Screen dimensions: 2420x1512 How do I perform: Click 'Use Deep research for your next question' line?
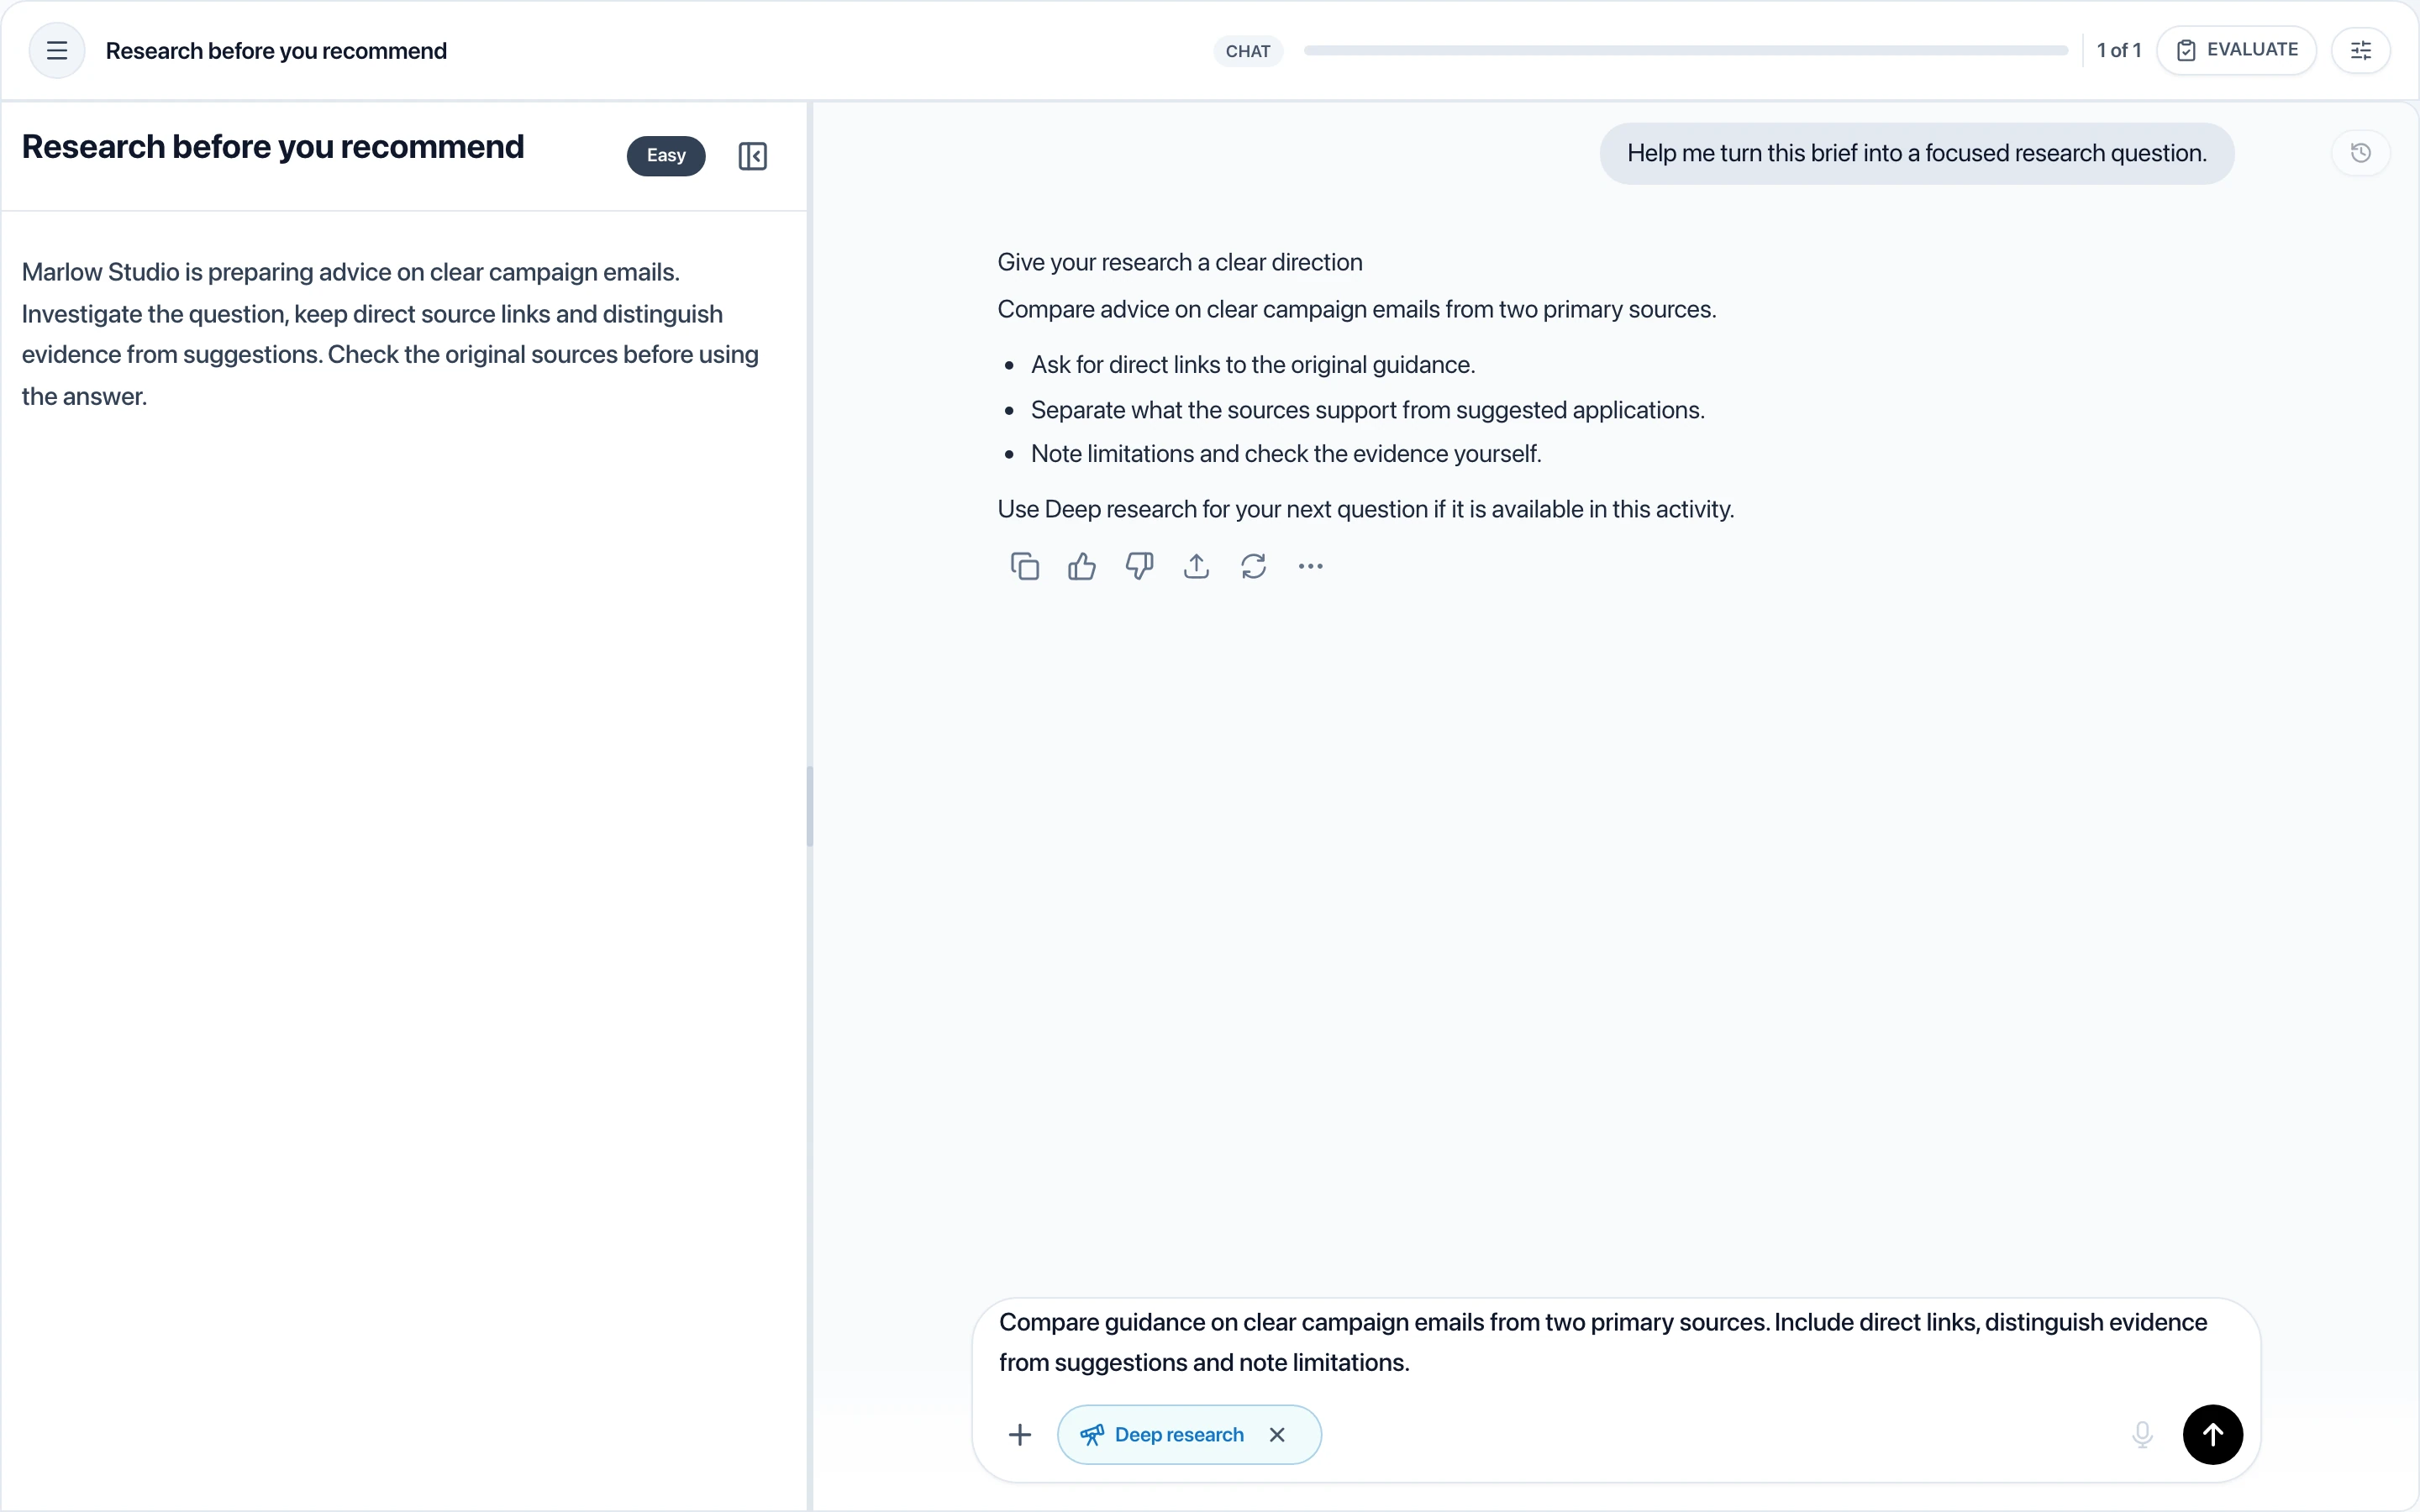[1365, 509]
